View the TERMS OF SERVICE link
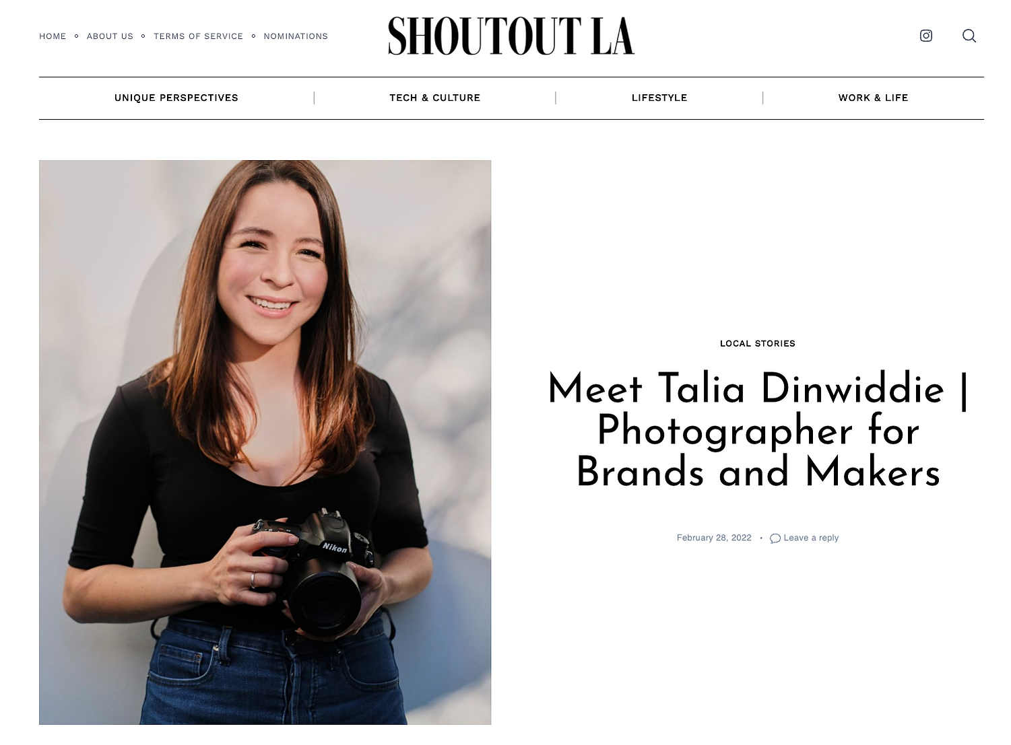1011x745 pixels. [198, 36]
